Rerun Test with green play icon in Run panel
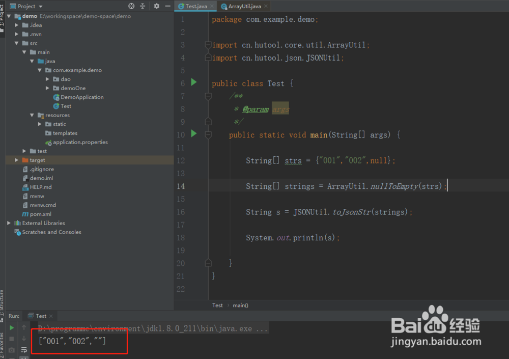This screenshot has width=509, height=359. pyautogui.click(x=12, y=328)
